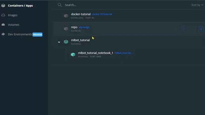Viewport: 205px width, 115px height.
Task: Open the Dev Environments section label
Action: click(20, 34)
